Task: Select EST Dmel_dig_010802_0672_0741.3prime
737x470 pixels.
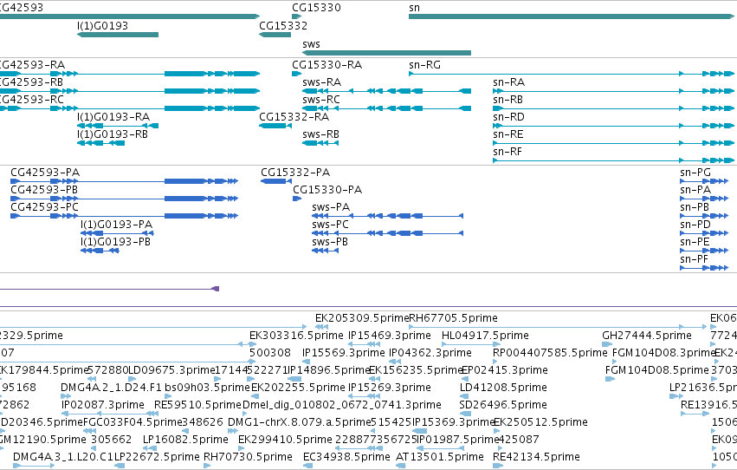Action: coord(342,406)
